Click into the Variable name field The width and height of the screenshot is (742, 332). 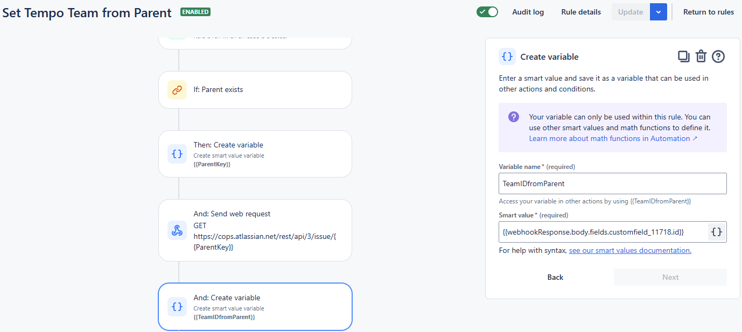[612, 183]
